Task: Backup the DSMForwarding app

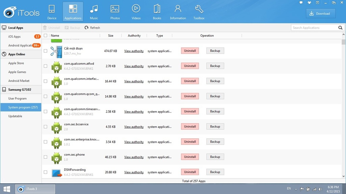Action: coord(215,172)
